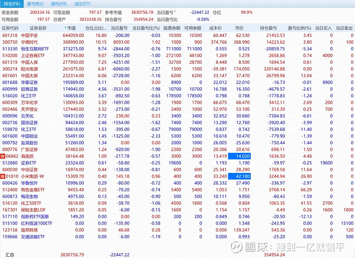Click the 汇总 total 3830756.79
This screenshot has width=355, height=258.
[72, 255]
